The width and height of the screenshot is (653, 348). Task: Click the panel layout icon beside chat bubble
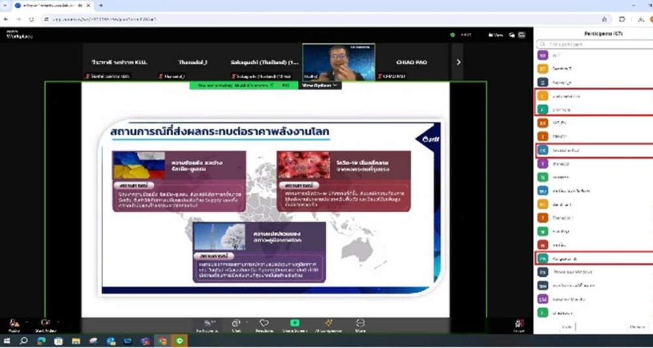click(522, 35)
